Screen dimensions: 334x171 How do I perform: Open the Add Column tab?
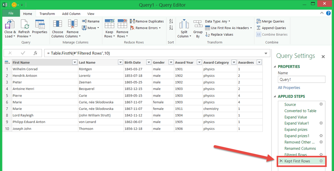point(71,14)
